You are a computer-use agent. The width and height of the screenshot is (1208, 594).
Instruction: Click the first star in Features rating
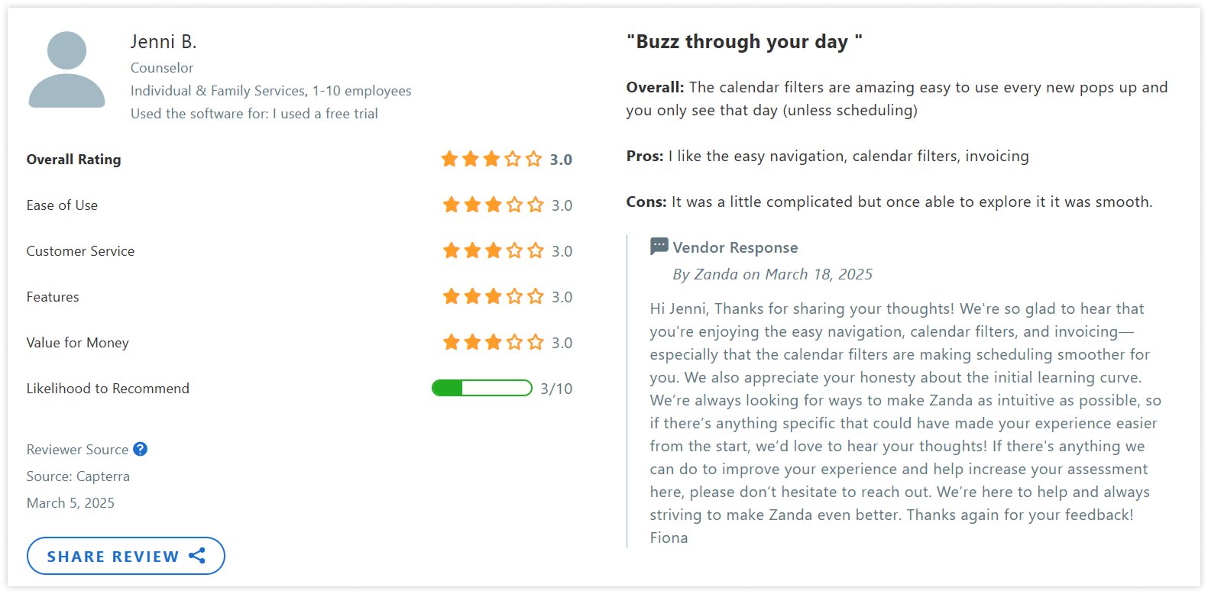point(450,296)
